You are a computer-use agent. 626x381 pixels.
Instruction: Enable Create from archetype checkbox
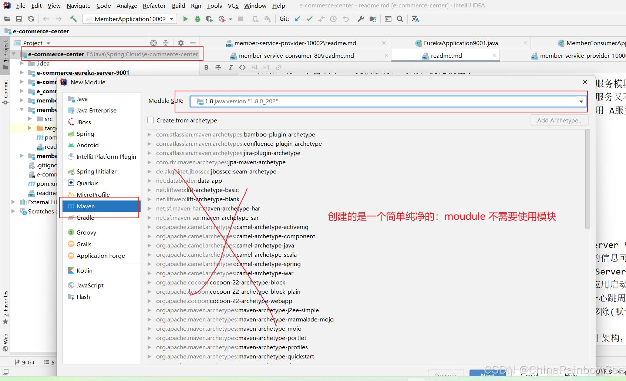[x=151, y=120]
